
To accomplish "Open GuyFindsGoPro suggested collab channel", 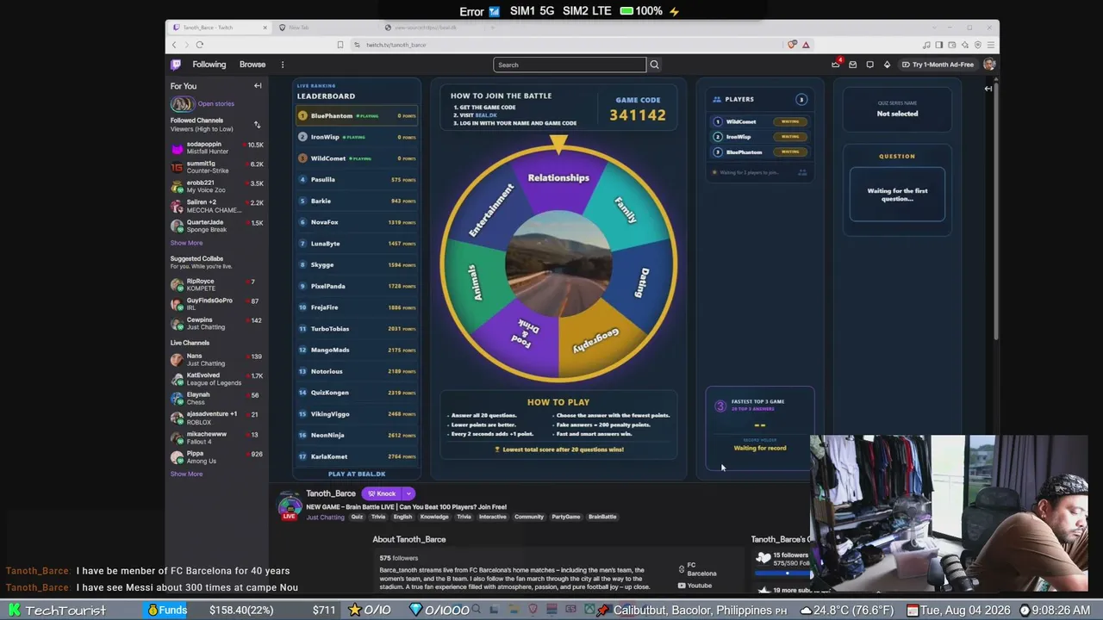I will pyautogui.click(x=216, y=304).
